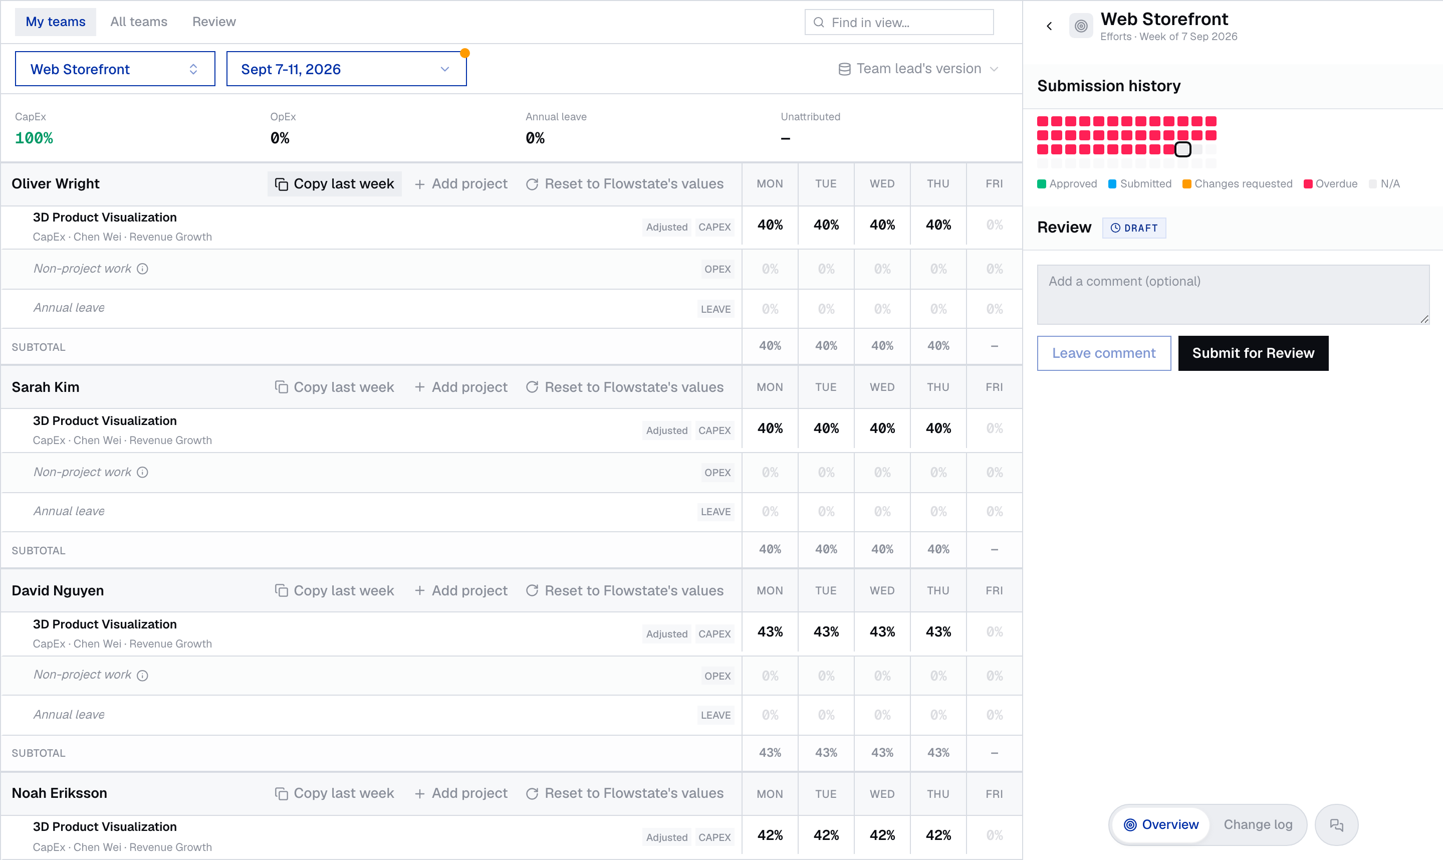The width and height of the screenshot is (1443, 860).
Task: Reset Noah Eriksson to Flowstate's values
Action: tap(624, 793)
